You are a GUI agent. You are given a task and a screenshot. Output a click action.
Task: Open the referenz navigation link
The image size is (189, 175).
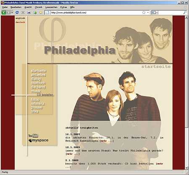point(38,104)
